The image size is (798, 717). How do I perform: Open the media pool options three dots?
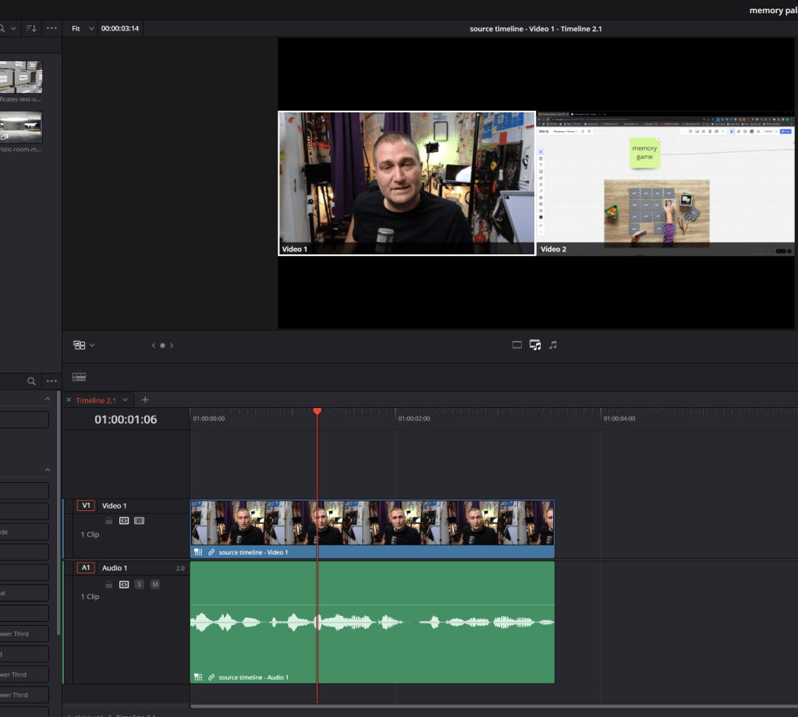pos(52,29)
